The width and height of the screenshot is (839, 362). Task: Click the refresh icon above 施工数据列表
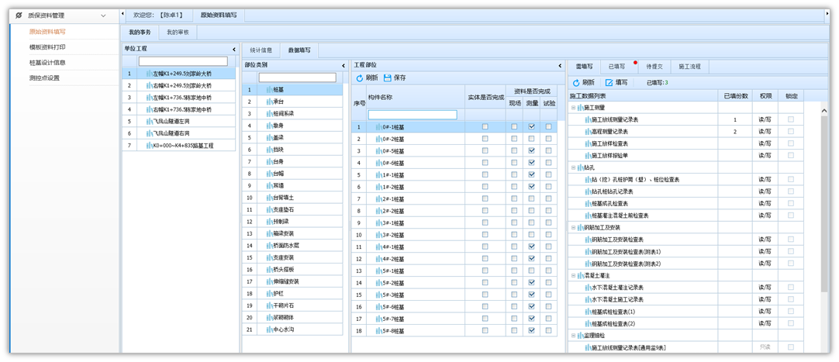576,83
